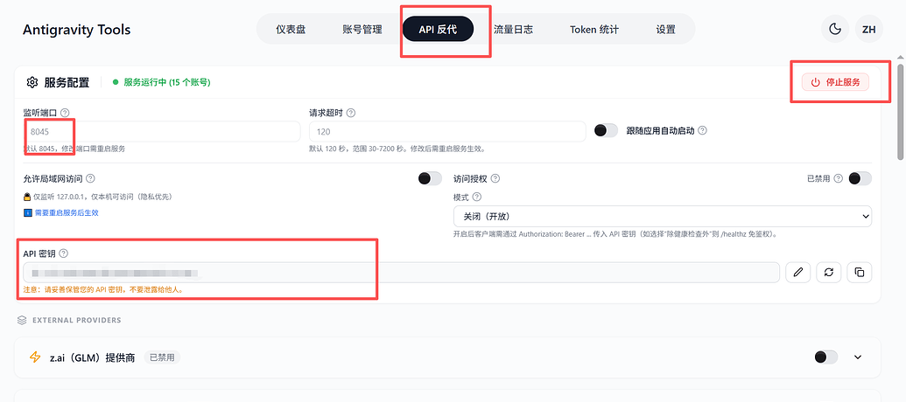Image resolution: width=906 pixels, height=402 pixels.
Task: Turn on access authorization toggle
Action: coord(860,179)
